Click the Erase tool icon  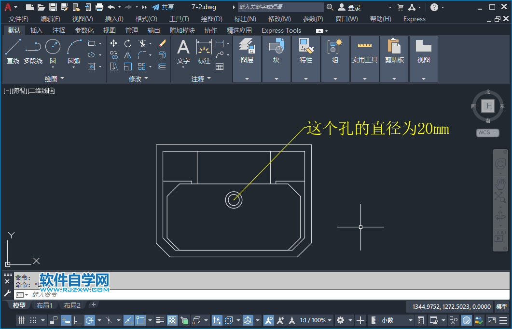[162, 43]
